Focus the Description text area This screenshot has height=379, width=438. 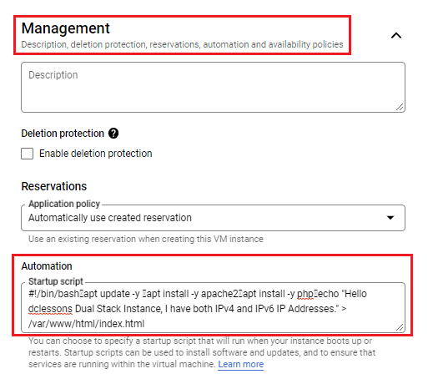[213, 87]
